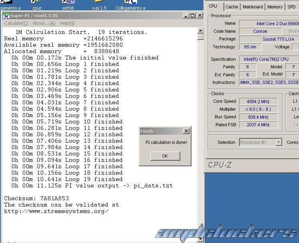Open the cpuz desktop shortcut
The height and width of the screenshot is (243, 299).
[37, 5]
